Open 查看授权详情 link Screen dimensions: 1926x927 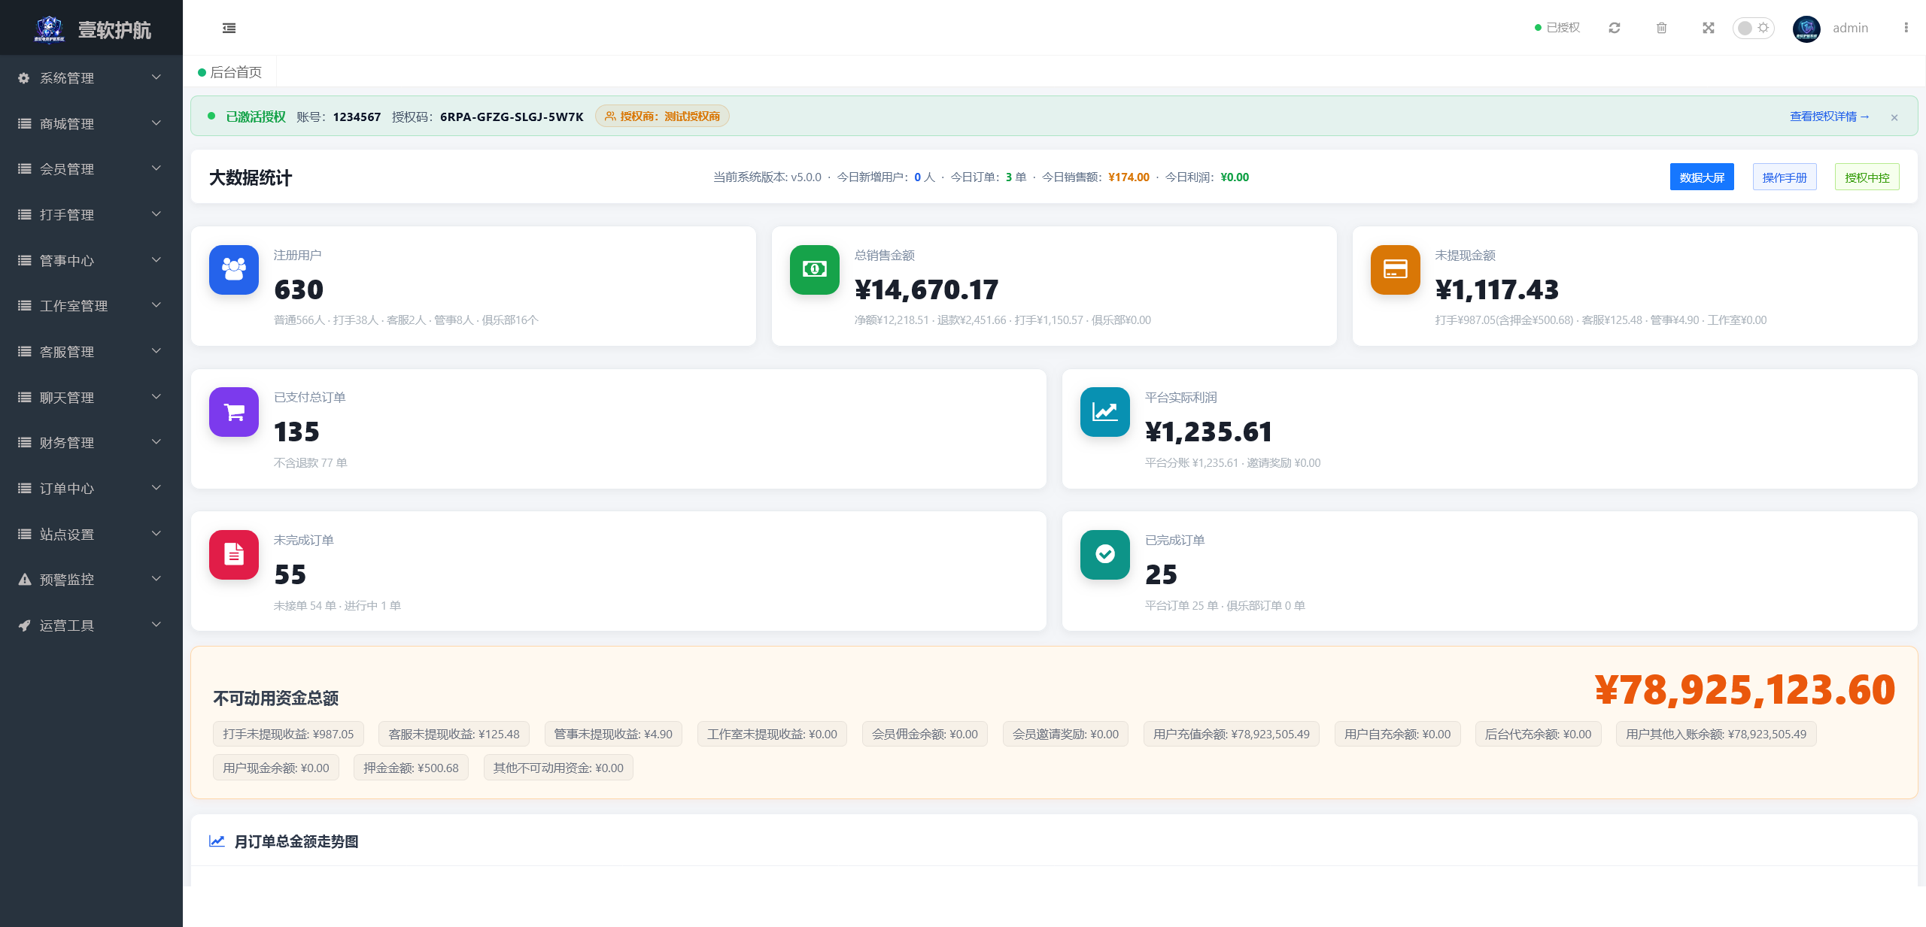[x=1830, y=117]
